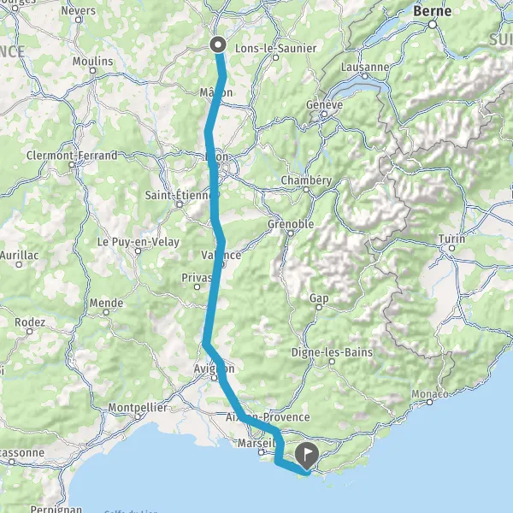Select the Digne-les-Bains label
Screen dimensions: 513x513
click(x=332, y=352)
